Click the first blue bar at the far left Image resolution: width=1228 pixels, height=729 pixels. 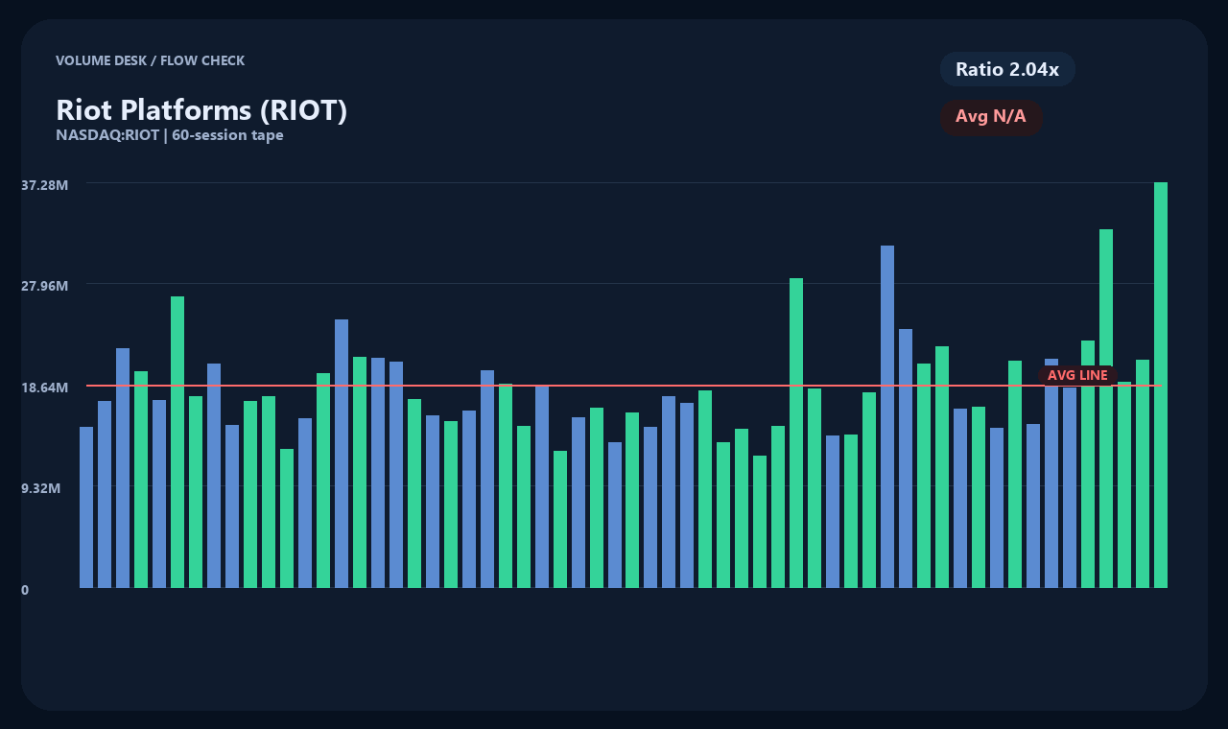pyautogui.click(x=86, y=507)
